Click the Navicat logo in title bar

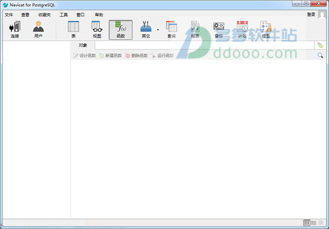click(x=5, y=4)
